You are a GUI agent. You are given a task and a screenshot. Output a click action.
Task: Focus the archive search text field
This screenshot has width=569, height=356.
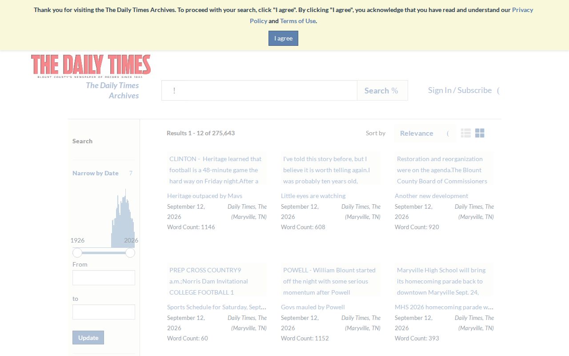259,90
